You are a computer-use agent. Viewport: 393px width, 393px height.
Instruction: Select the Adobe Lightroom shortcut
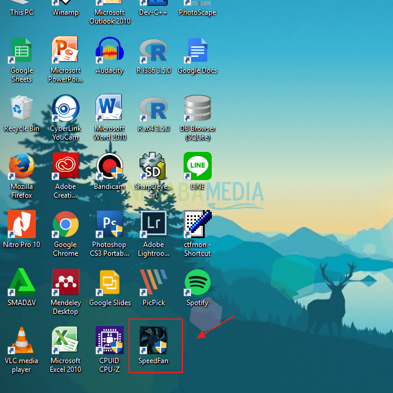click(x=153, y=225)
